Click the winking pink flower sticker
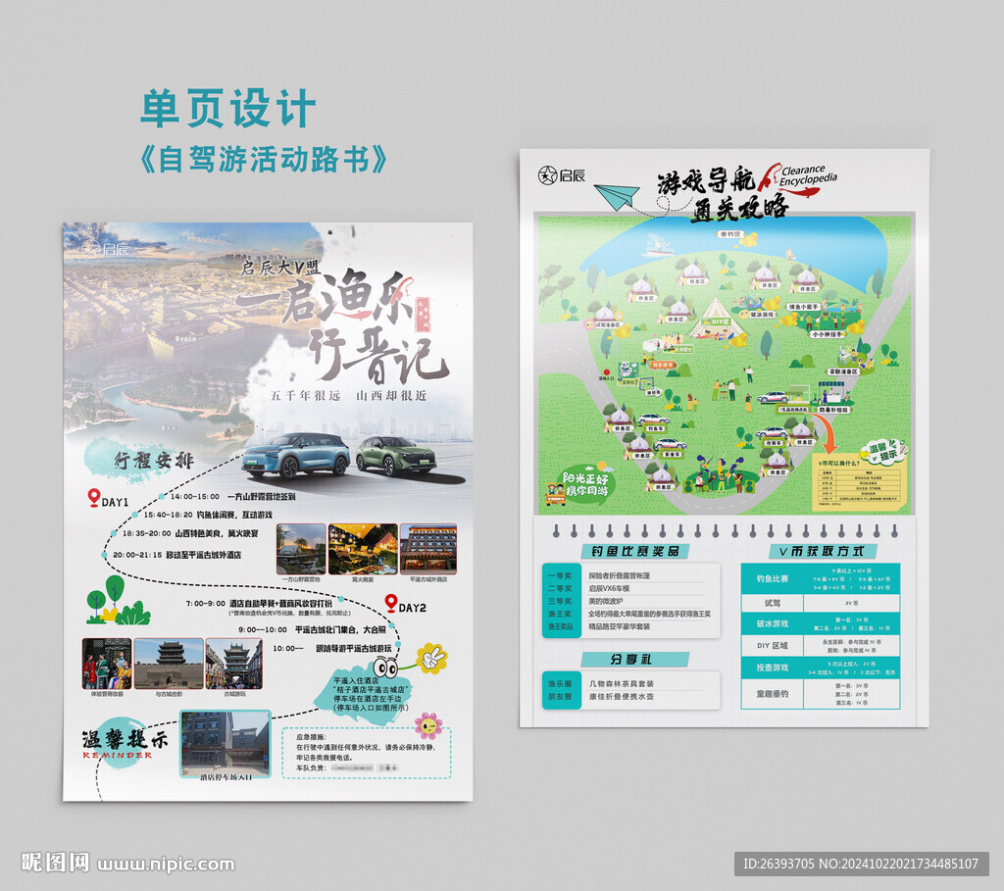Viewport: 1004px width, 891px height. [428, 726]
